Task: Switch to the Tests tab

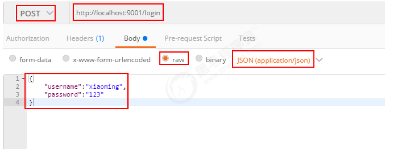Action: 247,38
